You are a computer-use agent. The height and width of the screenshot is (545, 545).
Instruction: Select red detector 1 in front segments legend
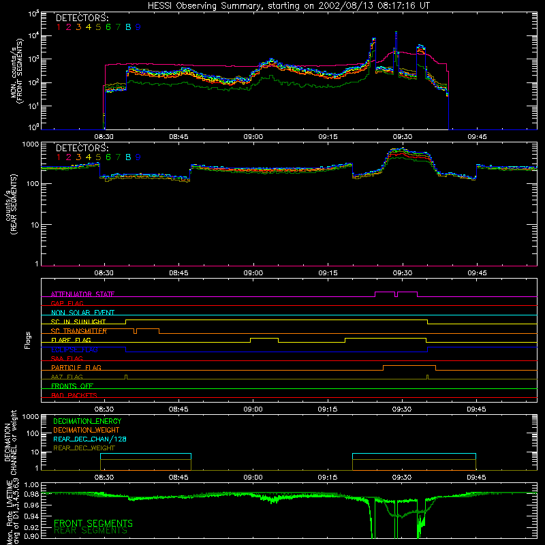coord(59,27)
